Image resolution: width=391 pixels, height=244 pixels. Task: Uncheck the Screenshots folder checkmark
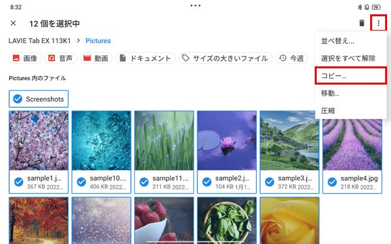18,99
